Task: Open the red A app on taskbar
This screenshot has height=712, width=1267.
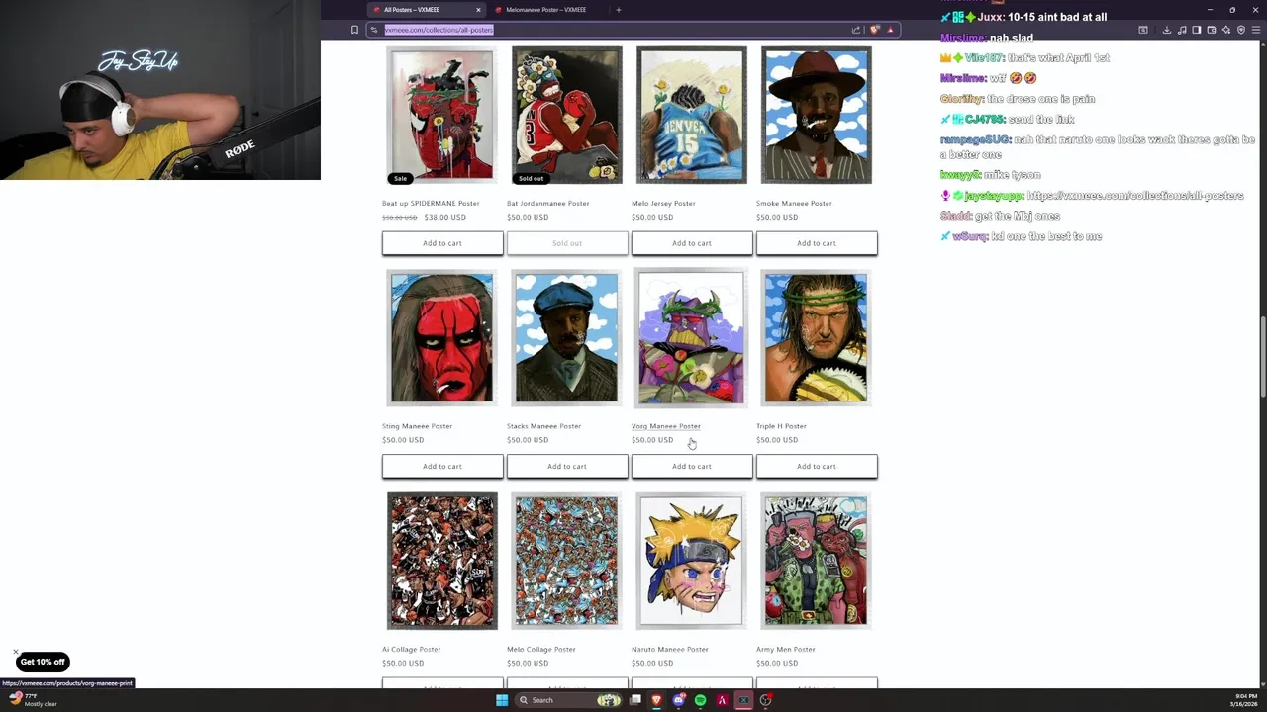Action: 722,700
